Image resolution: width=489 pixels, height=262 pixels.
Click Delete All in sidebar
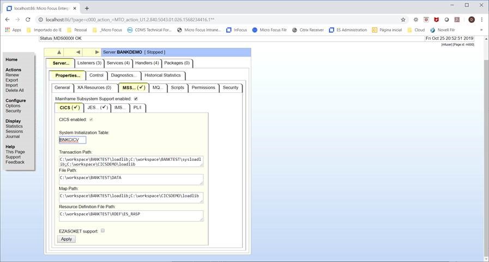tap(15, 90)
